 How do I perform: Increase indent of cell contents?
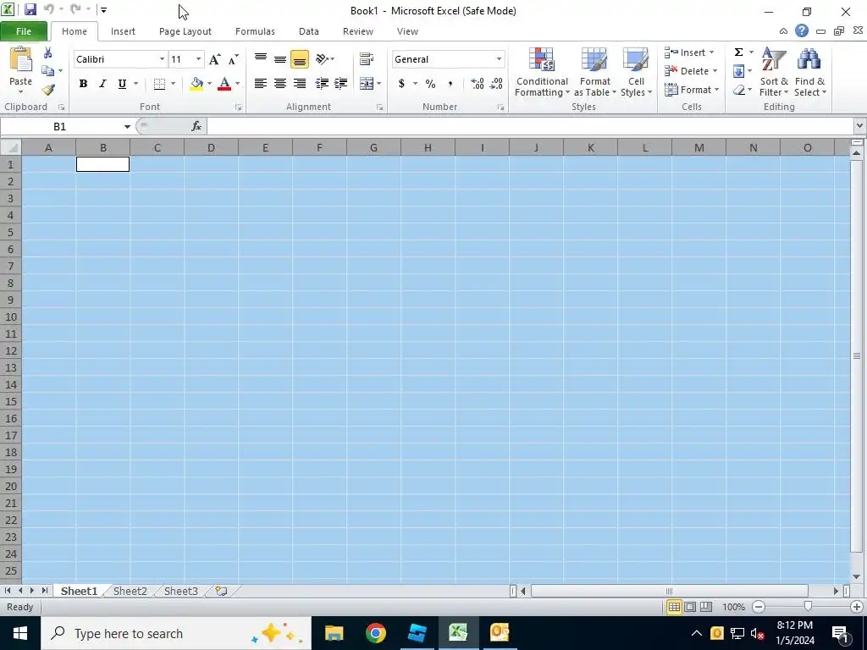point(340,84)
